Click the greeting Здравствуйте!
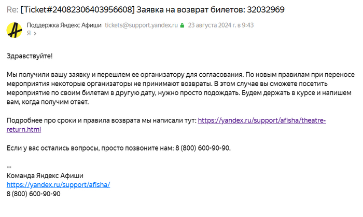Image resolution: width=363 pixels, height=217 pixels. click(x=30, y=55)
